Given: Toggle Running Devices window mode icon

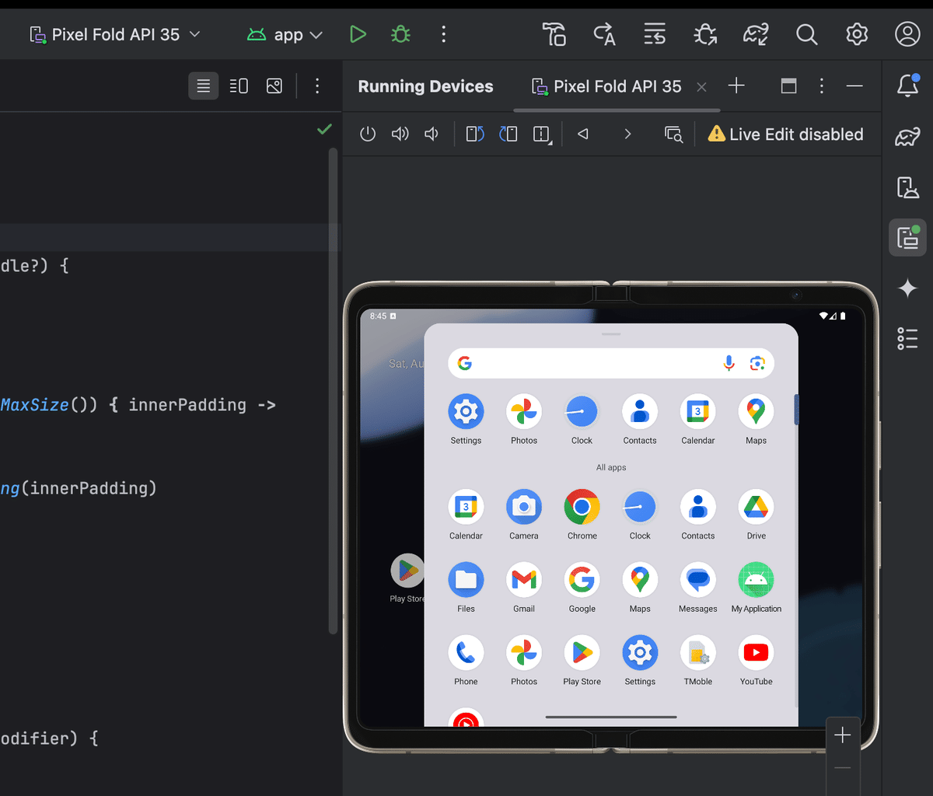Looking at the screenshot, I should coord(788,86).
